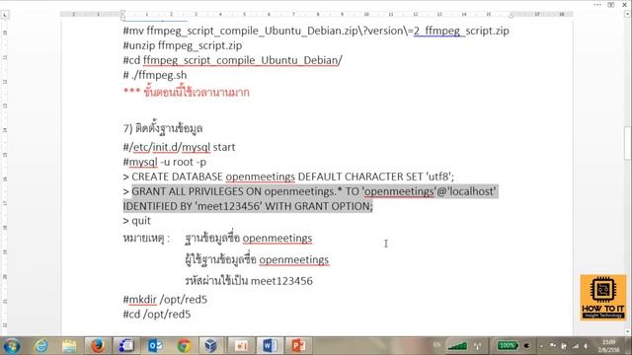Switch to Word taskbar icon
Viewport: 632px width, 355px height.
tap(270, 346)
